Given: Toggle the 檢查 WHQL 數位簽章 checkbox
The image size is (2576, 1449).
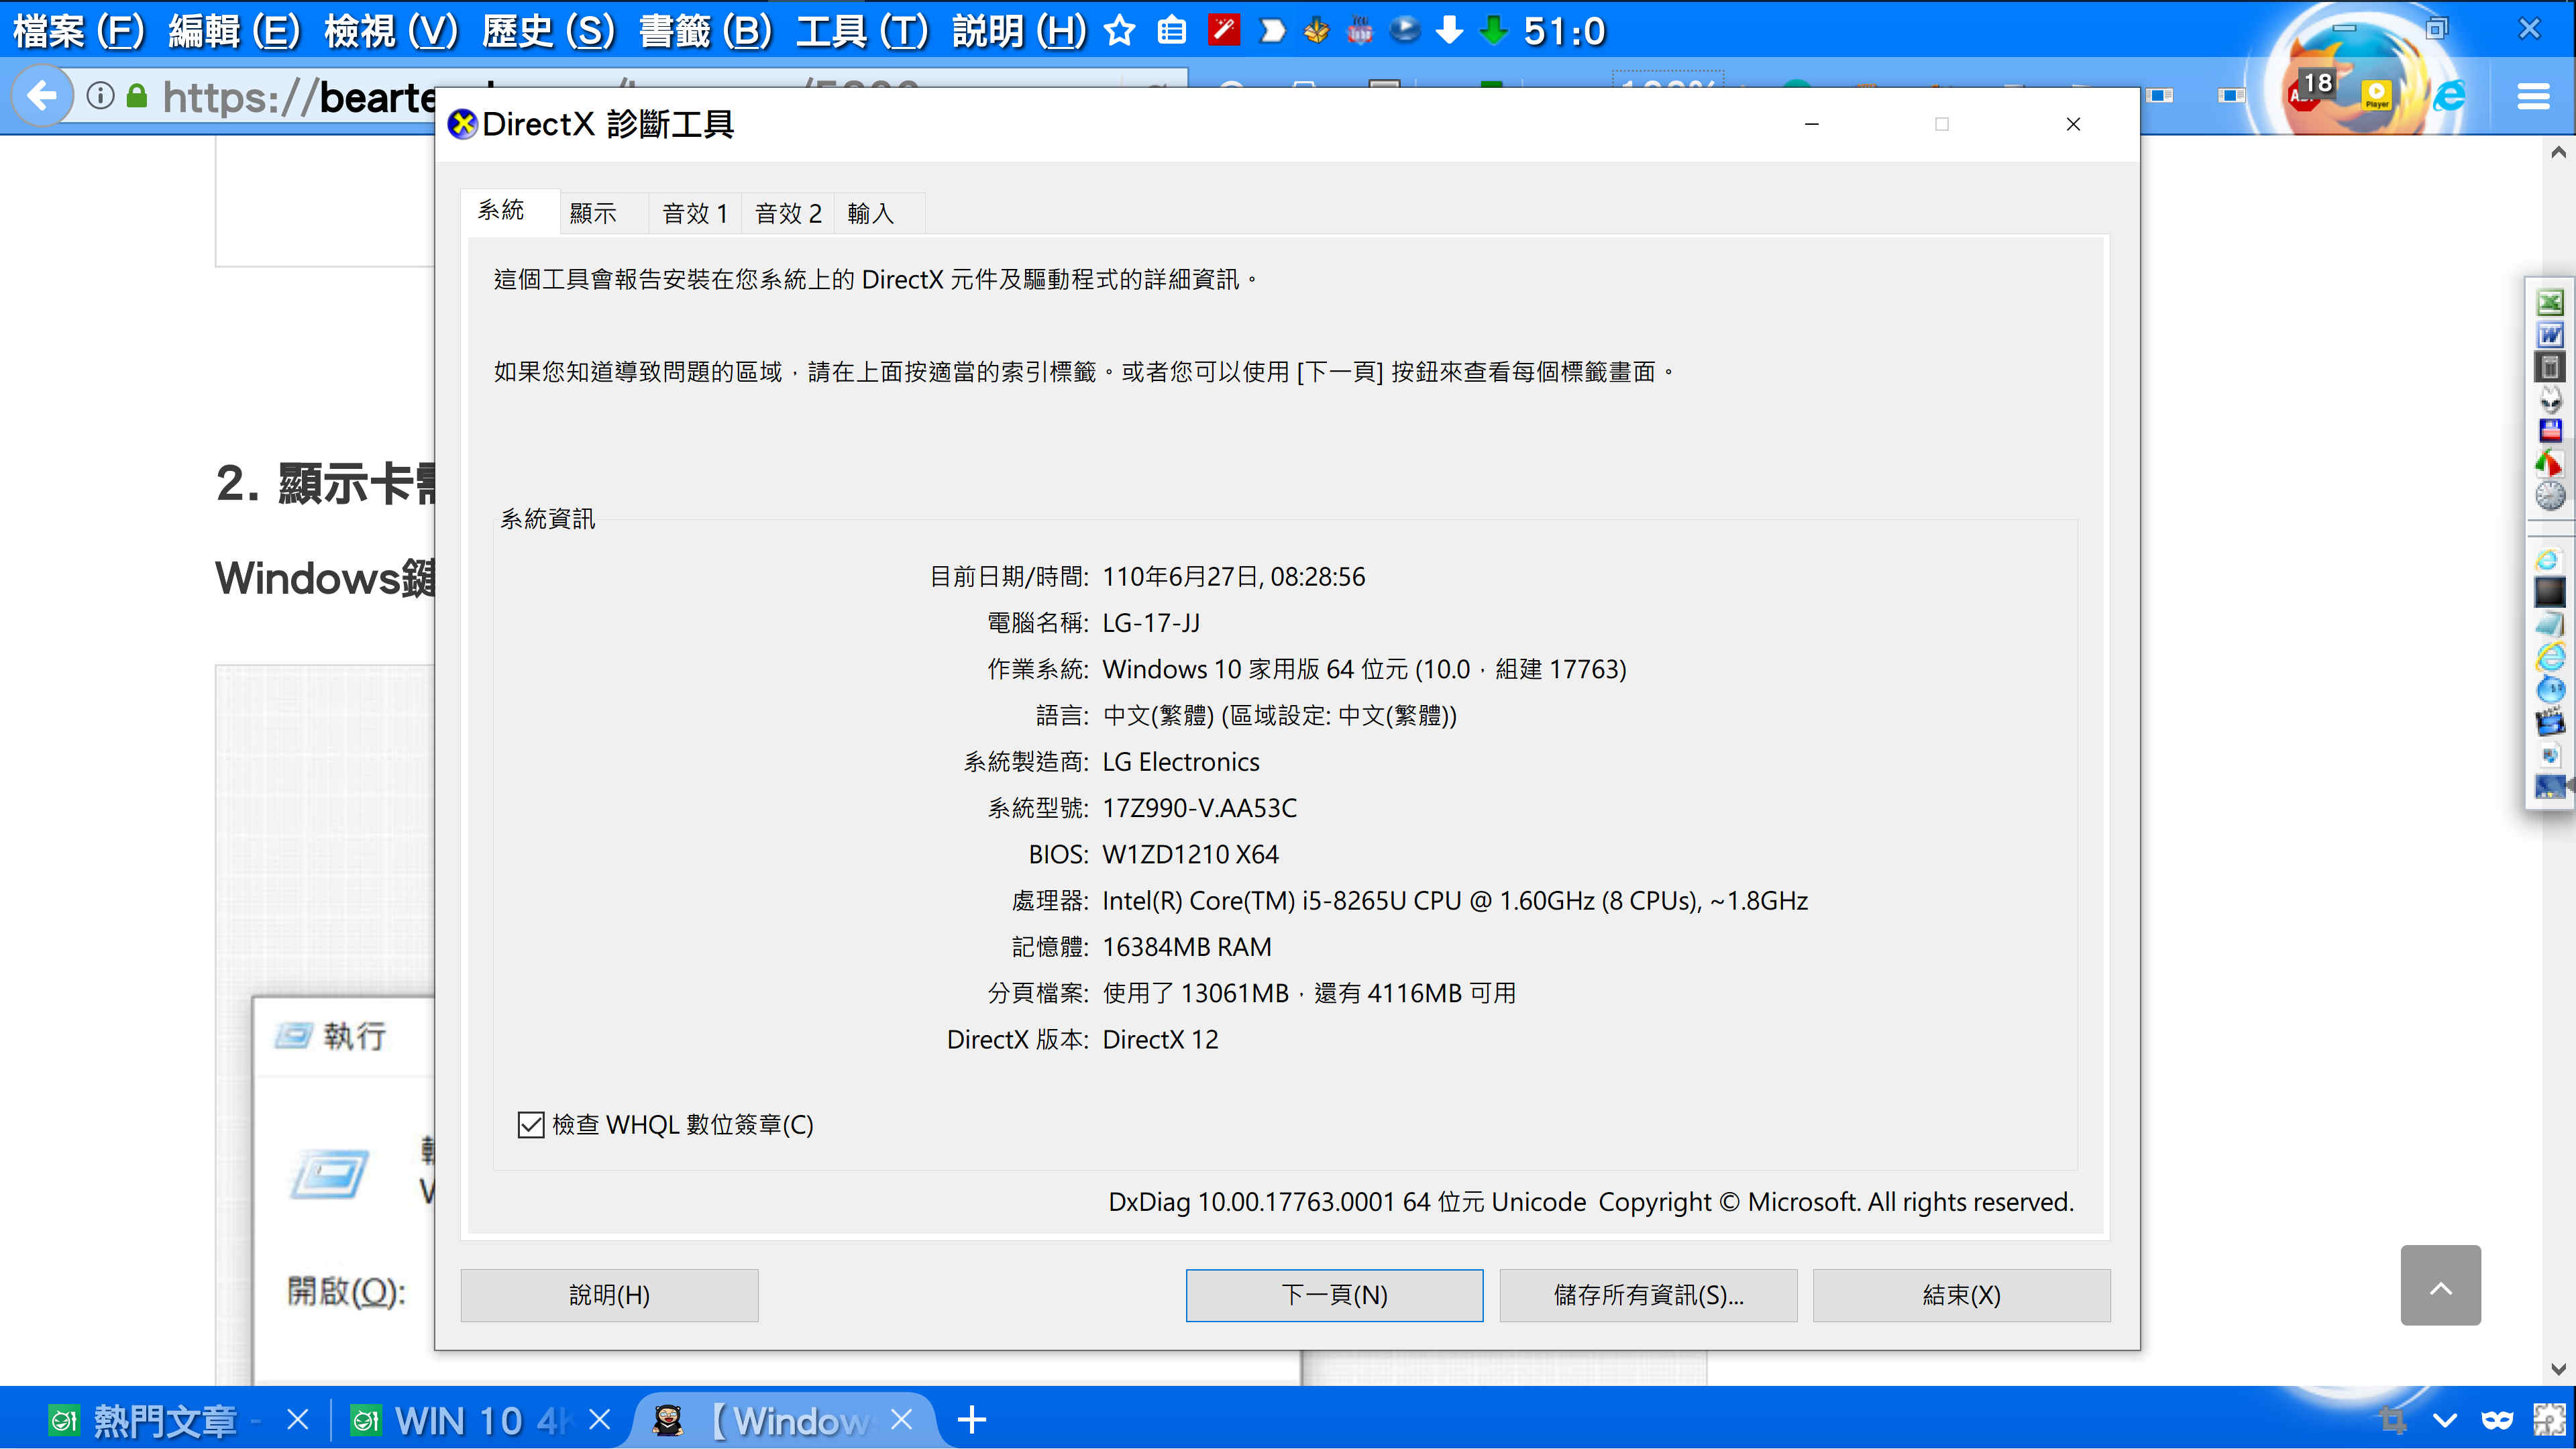Looking at the screenshot, I should click(x=530, y=1125).
